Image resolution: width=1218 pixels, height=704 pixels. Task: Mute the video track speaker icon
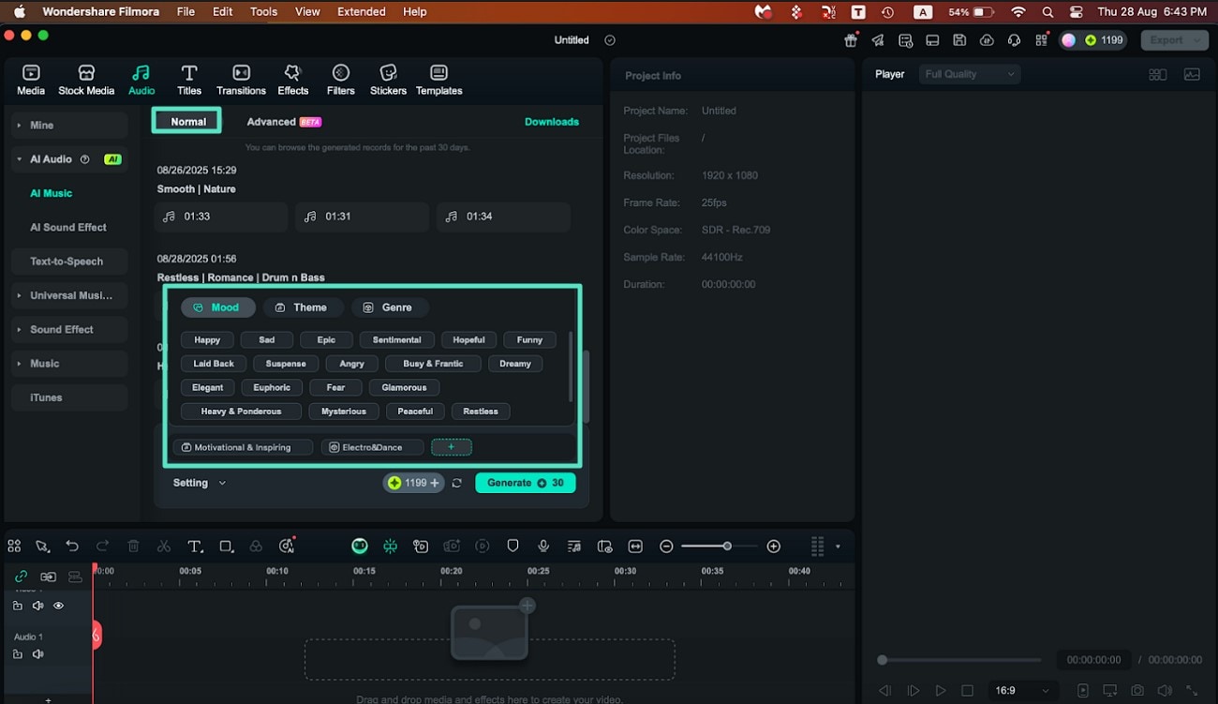pyautogui.click(x=37, y=607)
